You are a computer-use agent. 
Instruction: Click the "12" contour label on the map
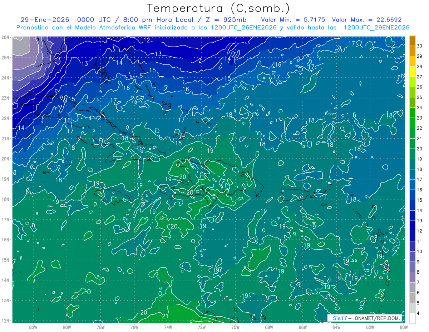147,40
